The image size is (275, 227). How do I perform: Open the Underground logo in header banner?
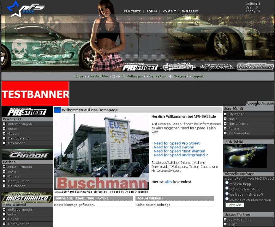pyautogui.click(x=255, y=67)
